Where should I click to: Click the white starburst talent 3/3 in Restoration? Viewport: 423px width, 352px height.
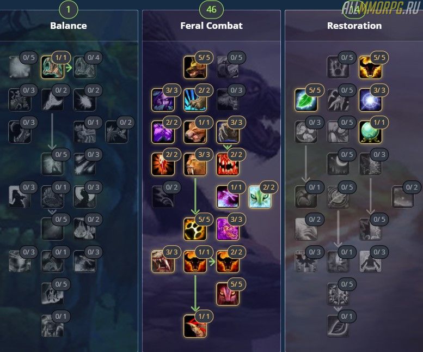[370, 100]
